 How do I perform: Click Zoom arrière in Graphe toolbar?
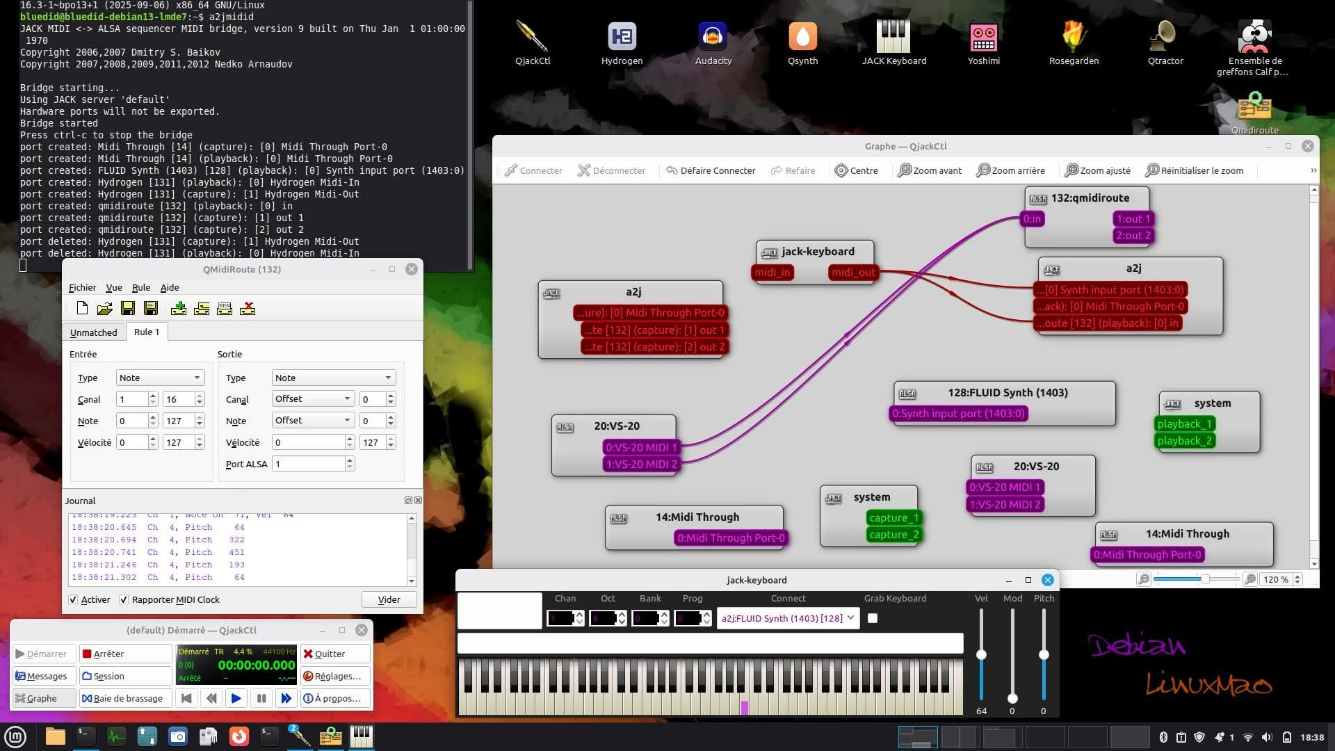point(1010,170)
